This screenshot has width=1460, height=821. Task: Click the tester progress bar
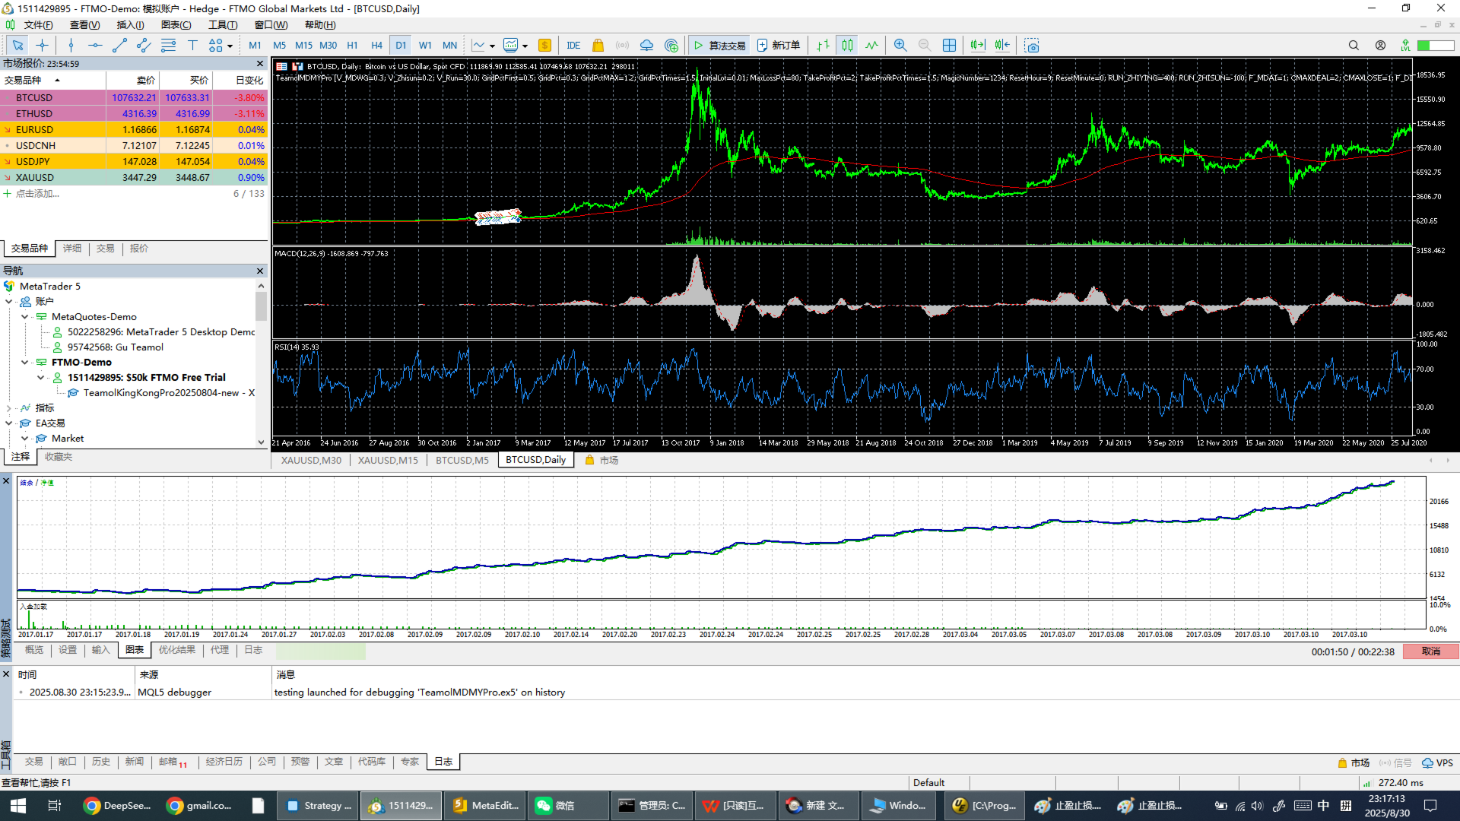click(321, 651)
